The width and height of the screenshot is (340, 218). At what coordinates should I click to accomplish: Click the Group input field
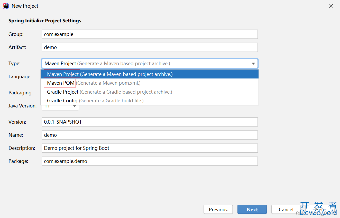[150, 34]
